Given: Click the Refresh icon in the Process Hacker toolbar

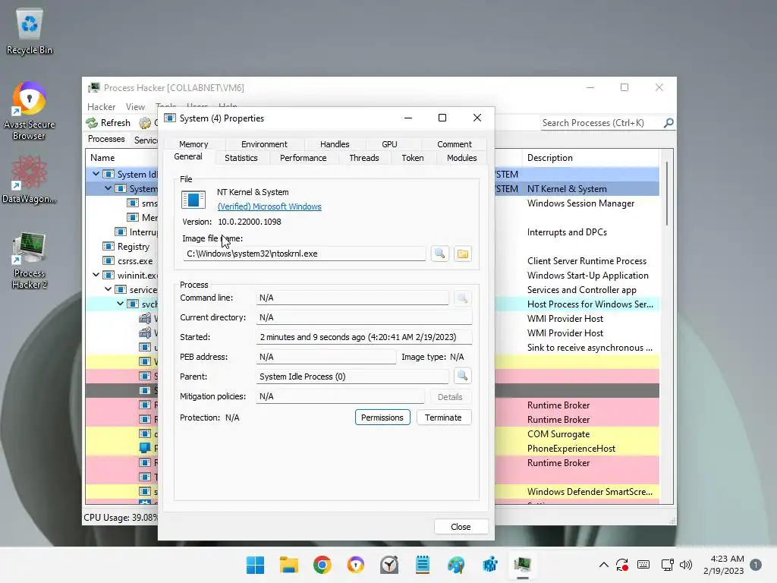Looking at the screenshot, I should (x=92, y=122).
